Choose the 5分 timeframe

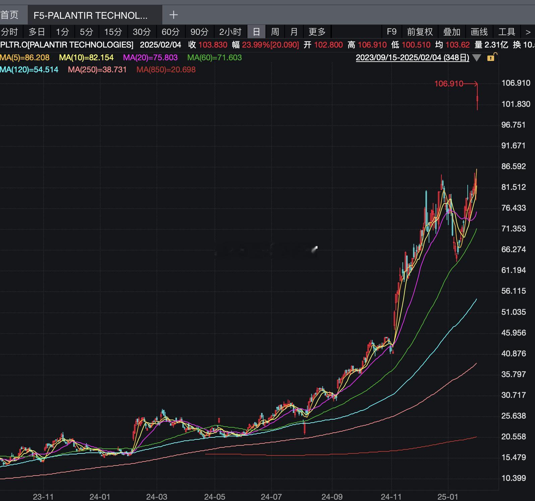86,32
